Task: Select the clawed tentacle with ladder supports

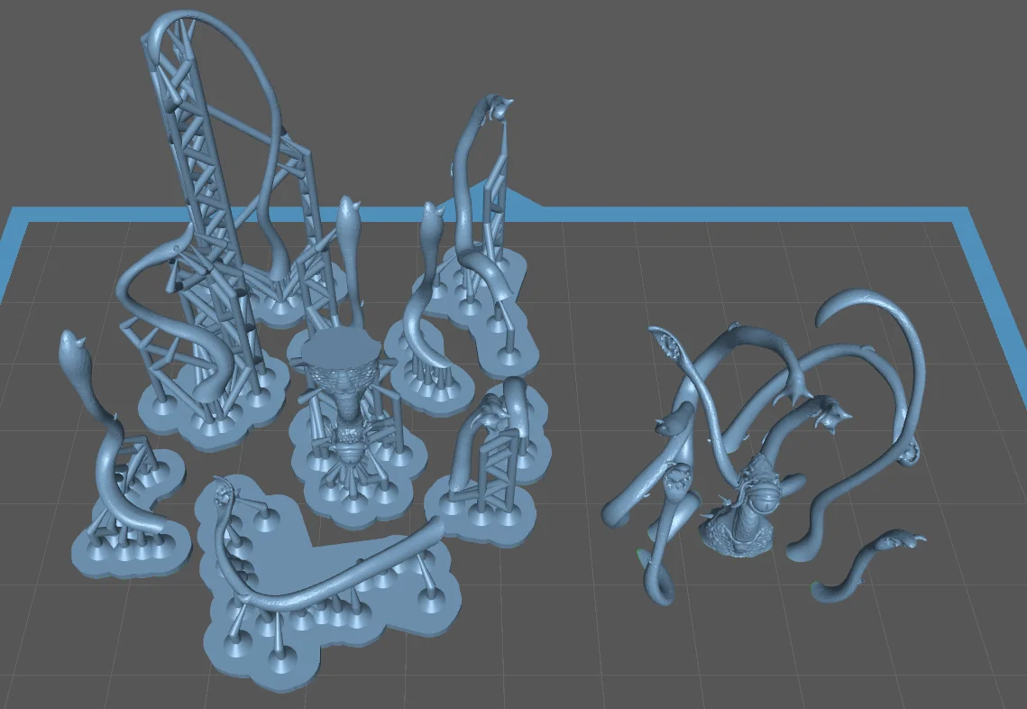Action: coord(491,433)
